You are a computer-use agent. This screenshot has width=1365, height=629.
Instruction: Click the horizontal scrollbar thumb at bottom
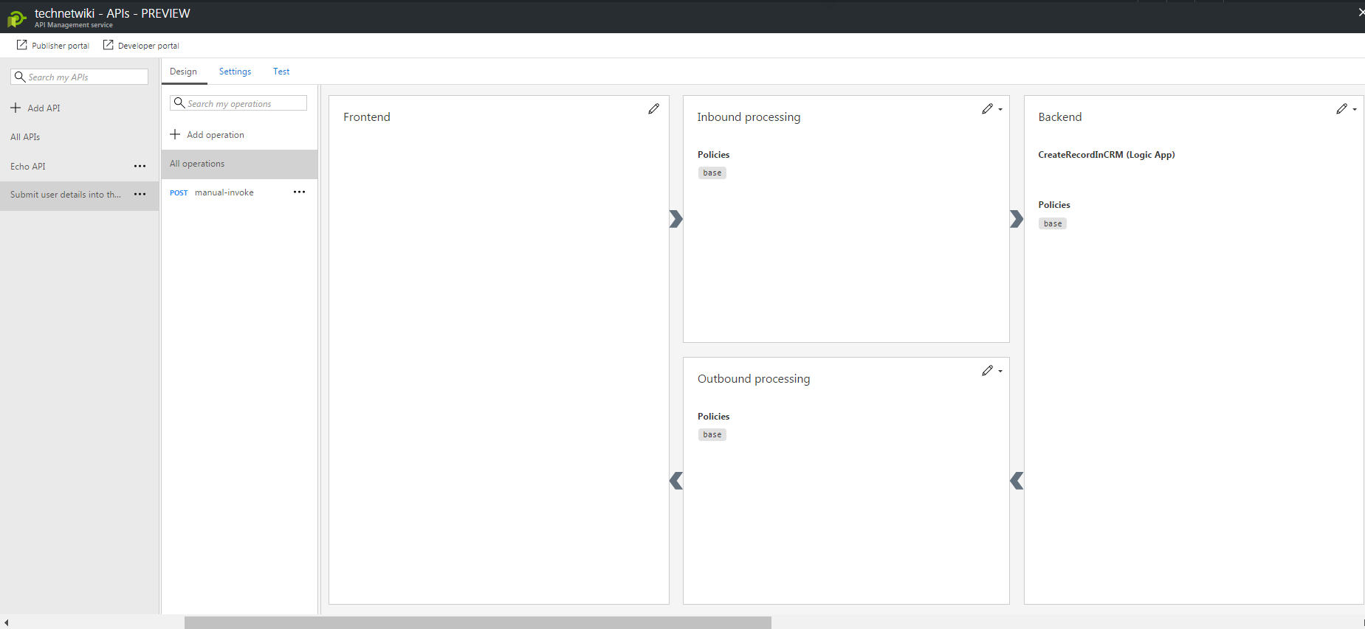(x=478, y=622)
